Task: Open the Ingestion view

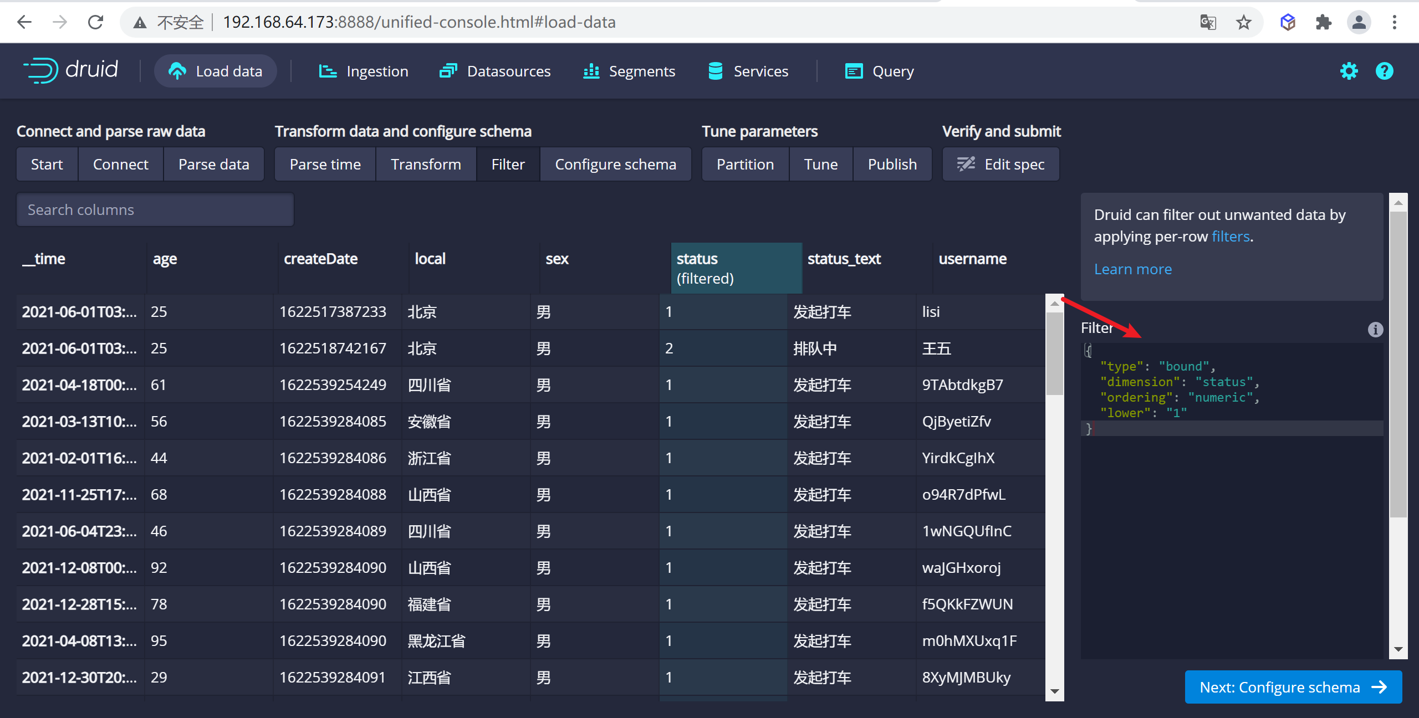Action: coord(364,71)
